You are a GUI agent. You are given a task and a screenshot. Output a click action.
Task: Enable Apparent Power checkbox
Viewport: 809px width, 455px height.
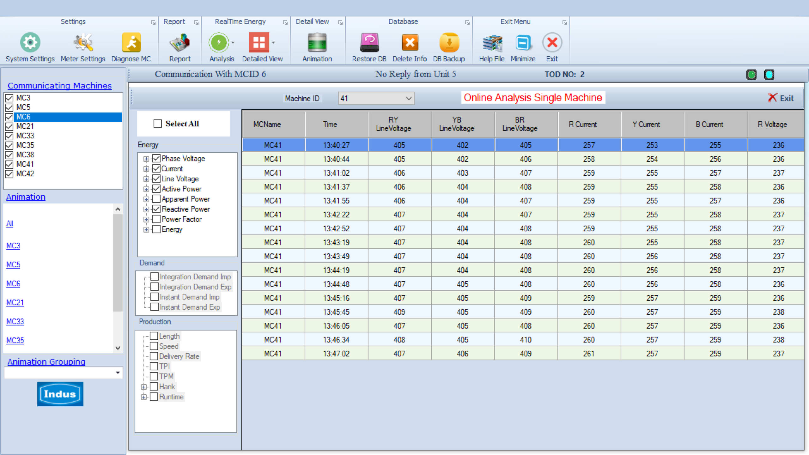pos(156,199)
